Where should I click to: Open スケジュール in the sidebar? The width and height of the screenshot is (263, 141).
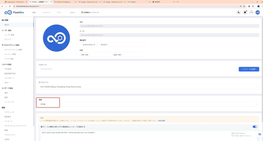pos(9,112)
